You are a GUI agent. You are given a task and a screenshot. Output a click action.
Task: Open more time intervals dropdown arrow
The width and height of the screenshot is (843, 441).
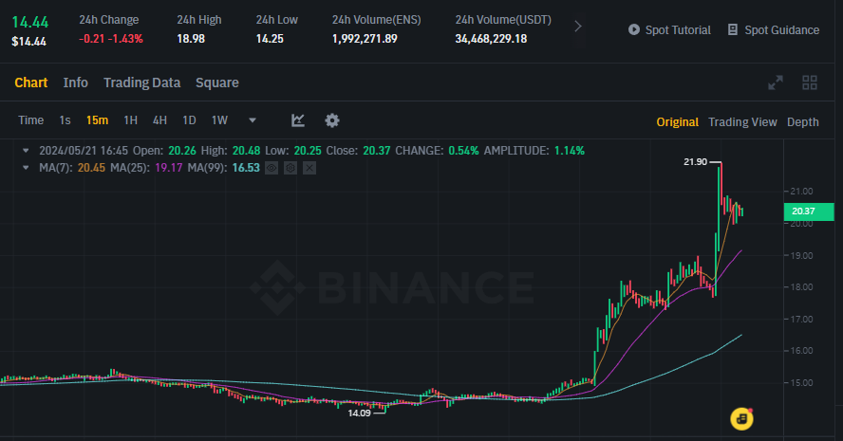[253, 120]
